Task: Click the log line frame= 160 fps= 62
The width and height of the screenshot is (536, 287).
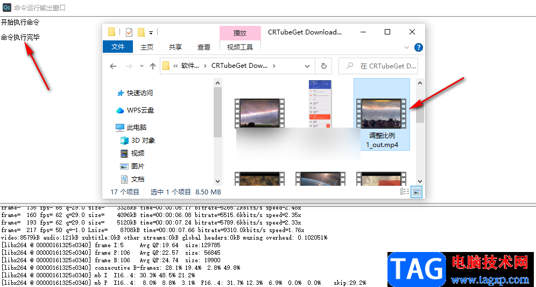Action: click(151, 215)
